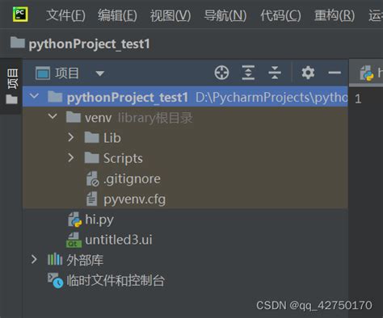Click the 外部库 library bars icon

tap(55, 259)
